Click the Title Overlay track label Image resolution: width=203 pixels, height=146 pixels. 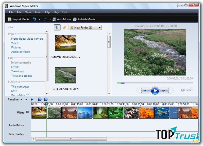pos(16,134)
